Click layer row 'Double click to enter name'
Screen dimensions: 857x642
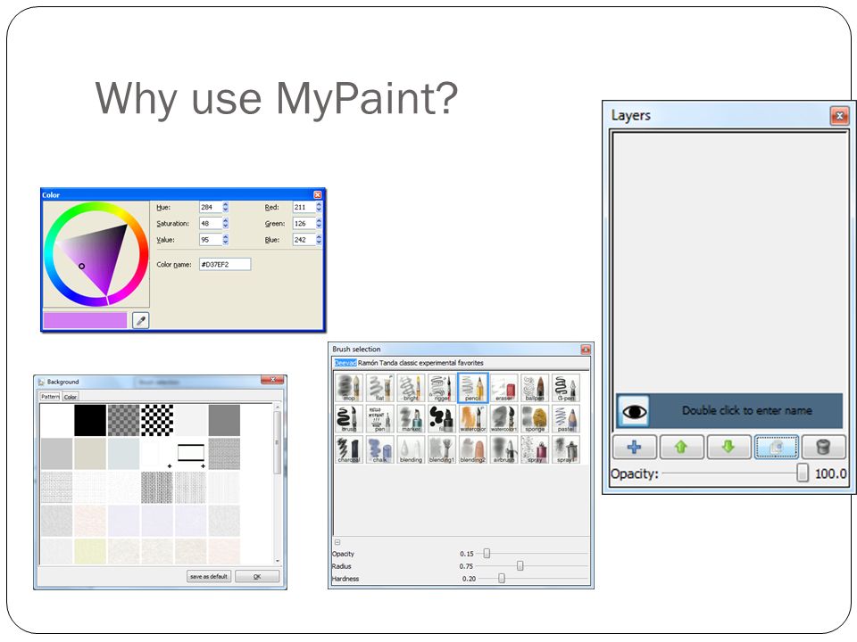pos(729,411)
